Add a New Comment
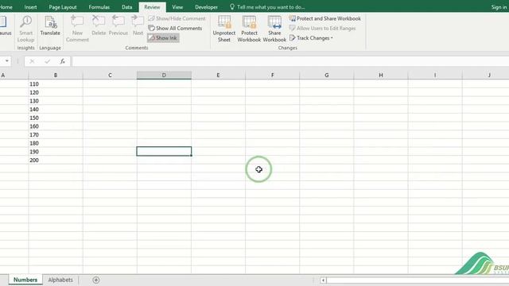The width and height of the screenshot is (509, 286). pyautogui.click(x=77, y=29)
